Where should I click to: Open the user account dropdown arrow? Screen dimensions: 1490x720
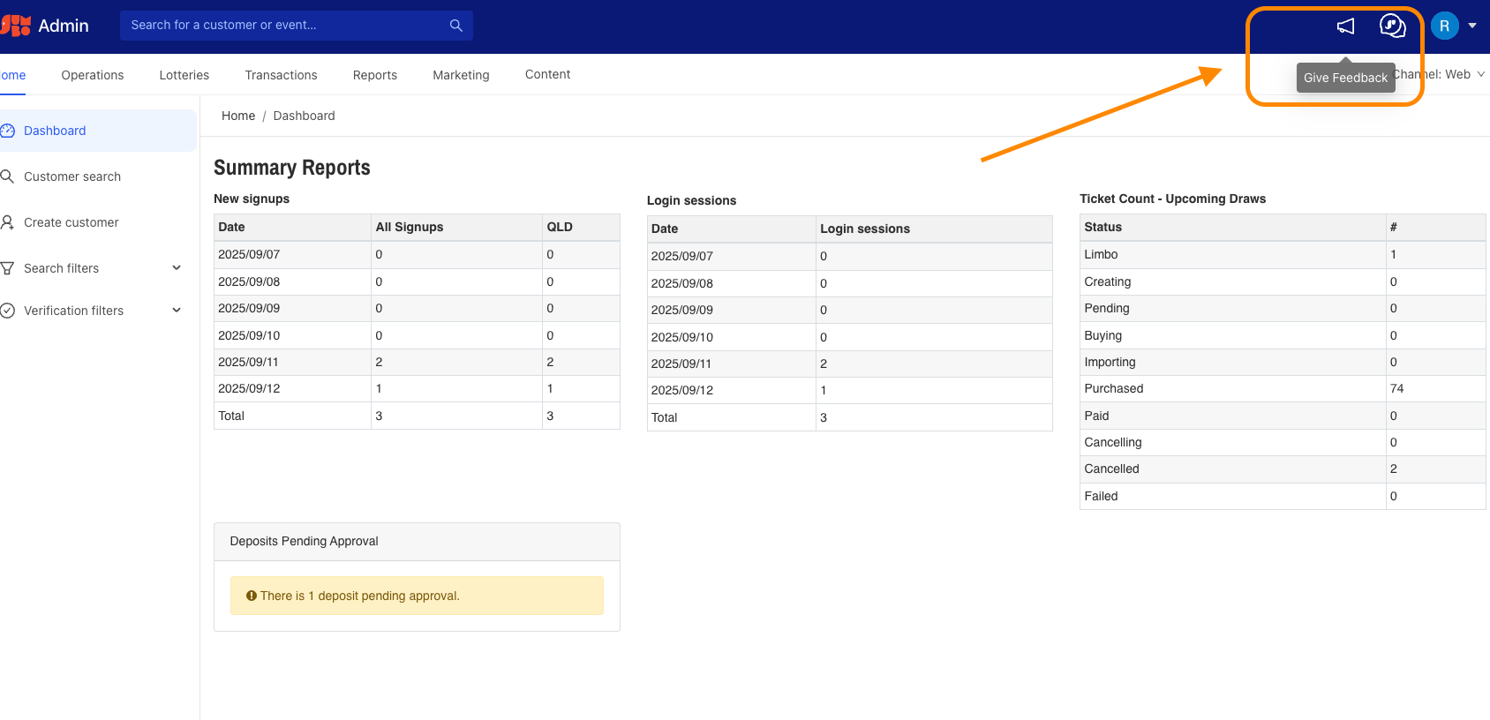pos(1472,26)
